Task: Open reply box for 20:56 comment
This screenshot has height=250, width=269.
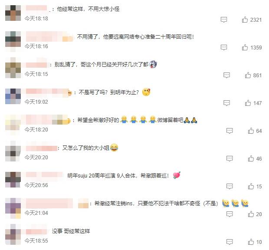Action: click(230, 186)
